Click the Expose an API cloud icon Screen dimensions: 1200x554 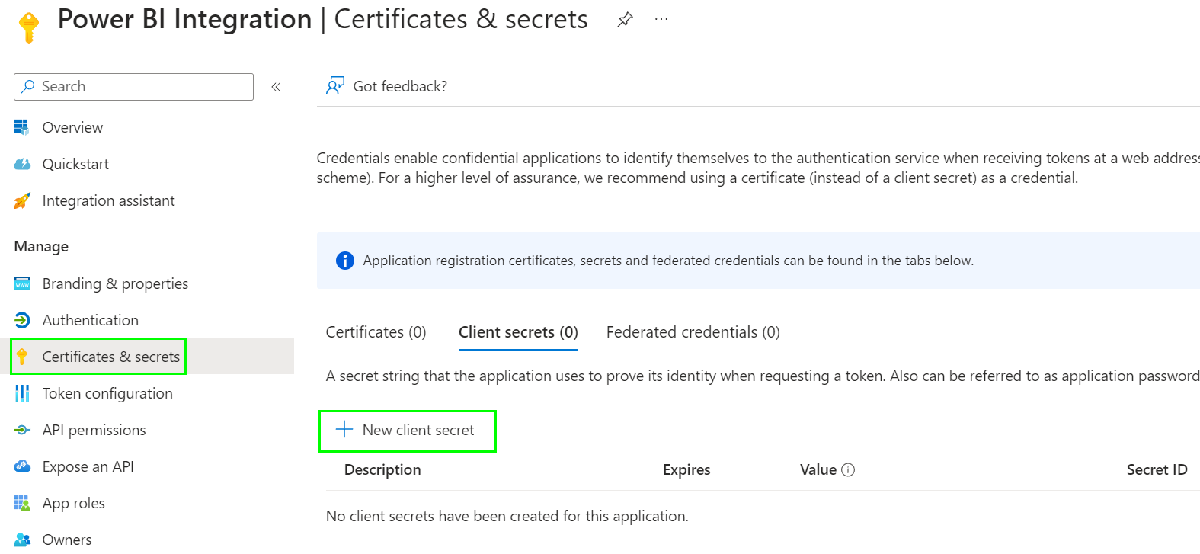point(23,466)
